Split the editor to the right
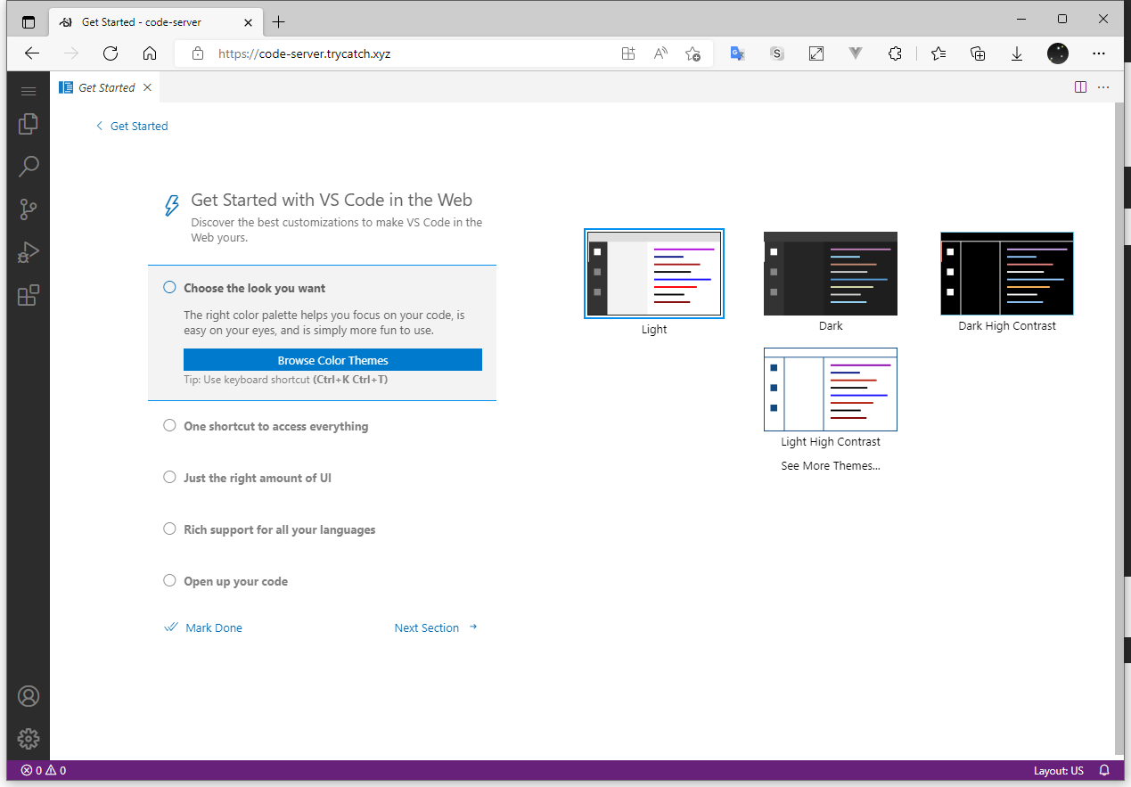Screen dimensions: 1131x787 [x=1080, y=87]
